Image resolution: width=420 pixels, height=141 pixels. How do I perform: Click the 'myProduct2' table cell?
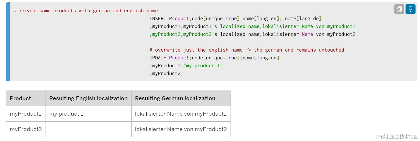[26, 129]
